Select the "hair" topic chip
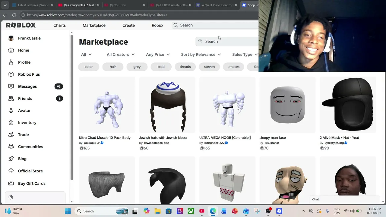 coord(113,67)
